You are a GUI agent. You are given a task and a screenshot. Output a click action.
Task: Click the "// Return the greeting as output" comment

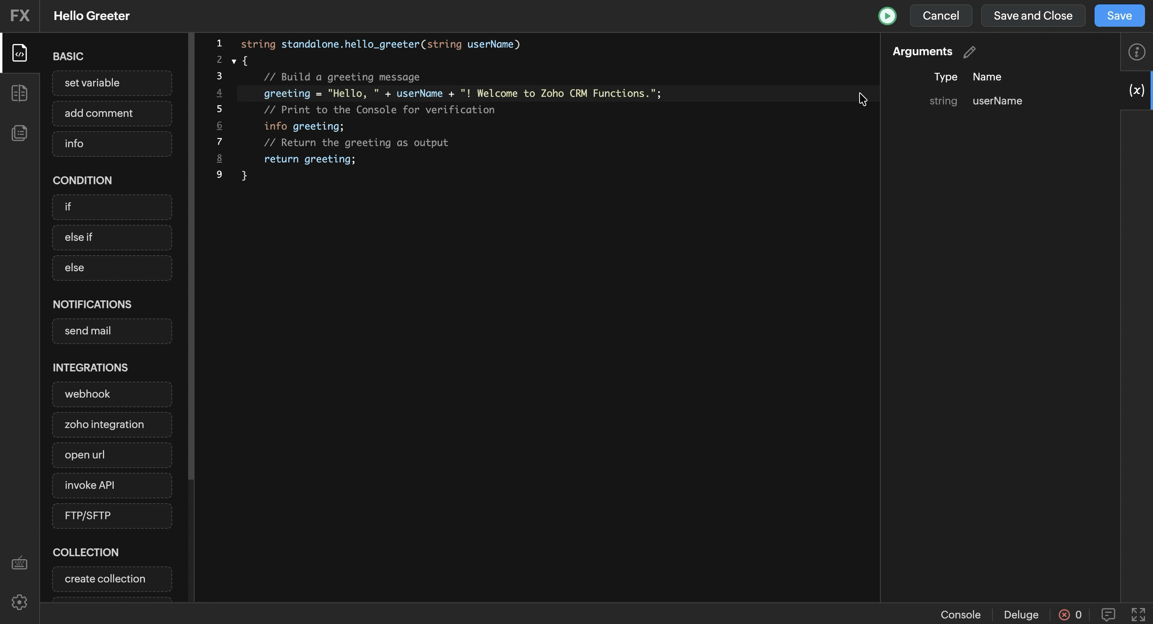(x=356, y=143)
